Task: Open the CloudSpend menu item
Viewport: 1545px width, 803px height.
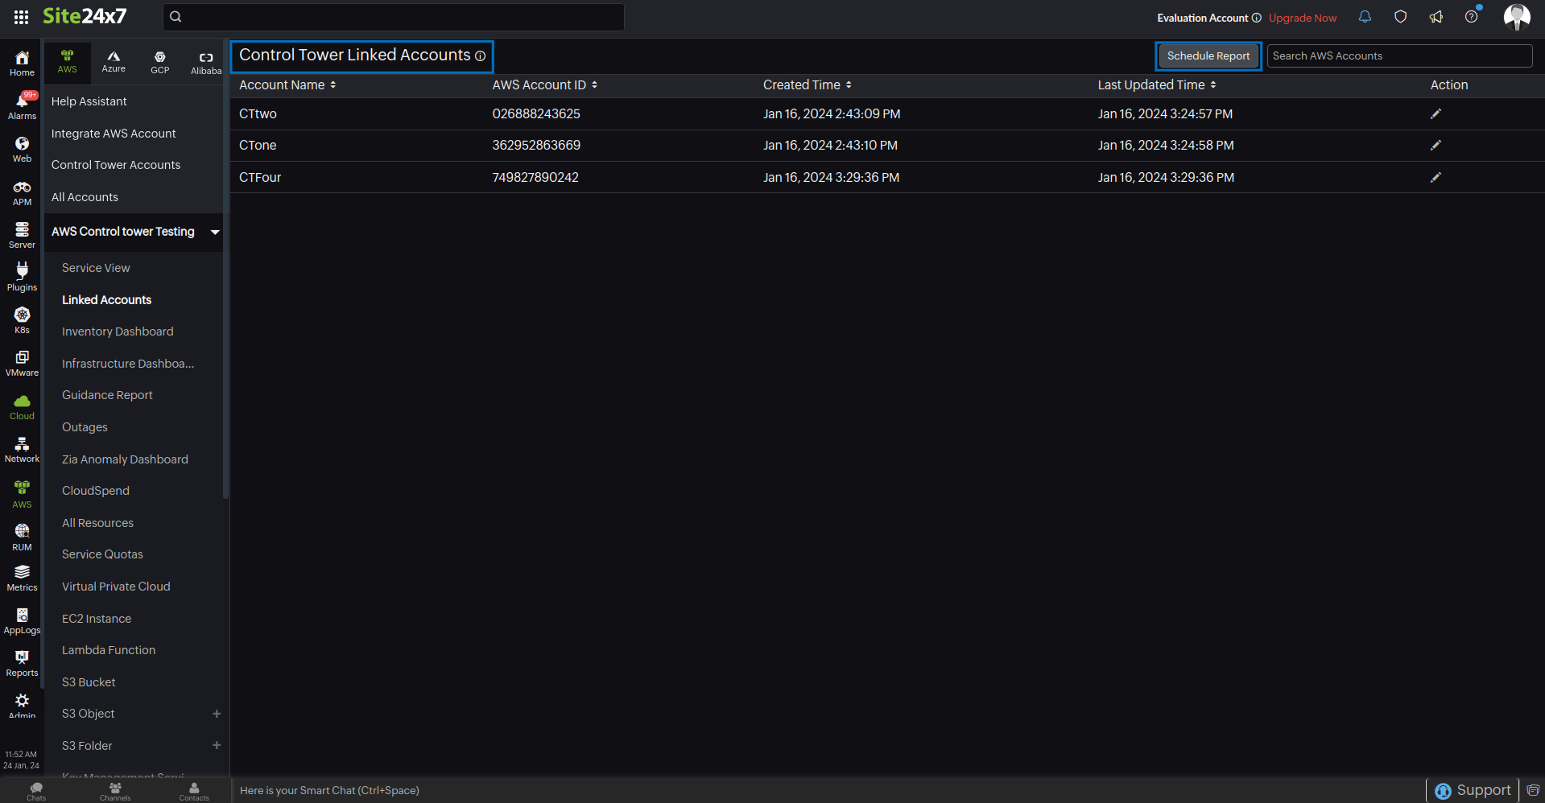Action: (x=95, y=490)
